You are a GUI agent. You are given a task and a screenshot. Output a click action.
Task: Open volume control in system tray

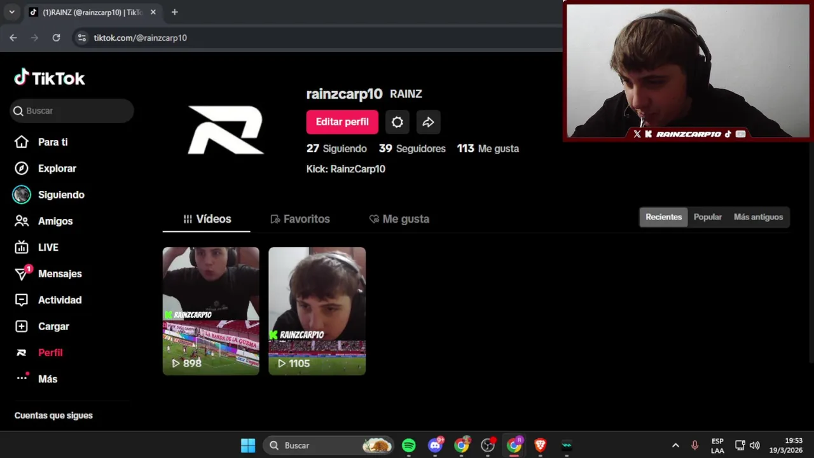pyautogui.click(x=755, y=445)
